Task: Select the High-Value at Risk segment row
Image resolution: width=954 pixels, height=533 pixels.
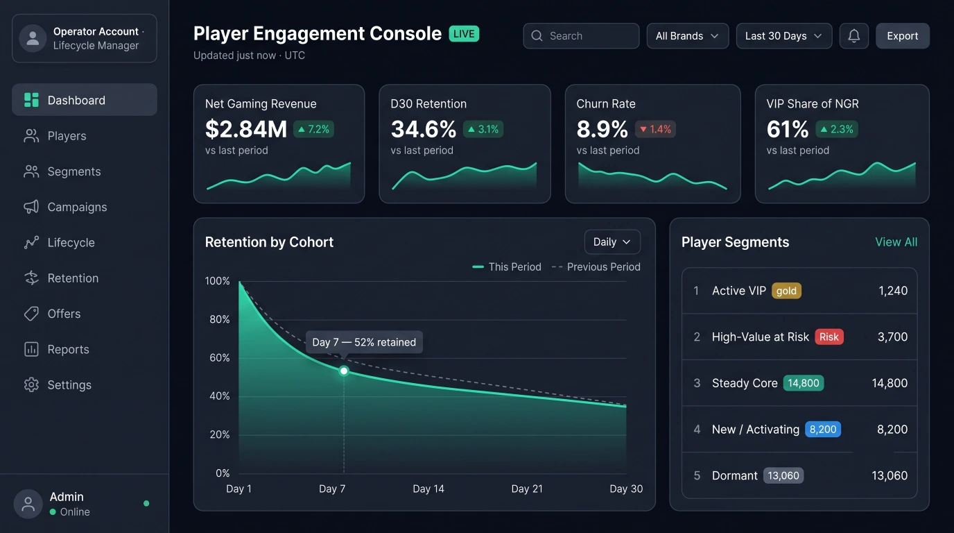Action: pyautogui.click(x=799, y=337)
